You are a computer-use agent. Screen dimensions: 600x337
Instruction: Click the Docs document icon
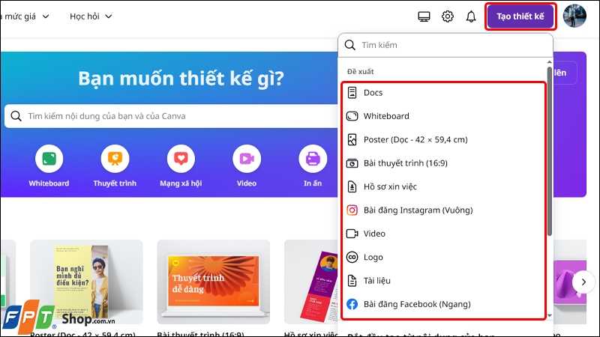352,92
